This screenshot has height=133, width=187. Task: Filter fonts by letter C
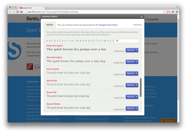52,41
